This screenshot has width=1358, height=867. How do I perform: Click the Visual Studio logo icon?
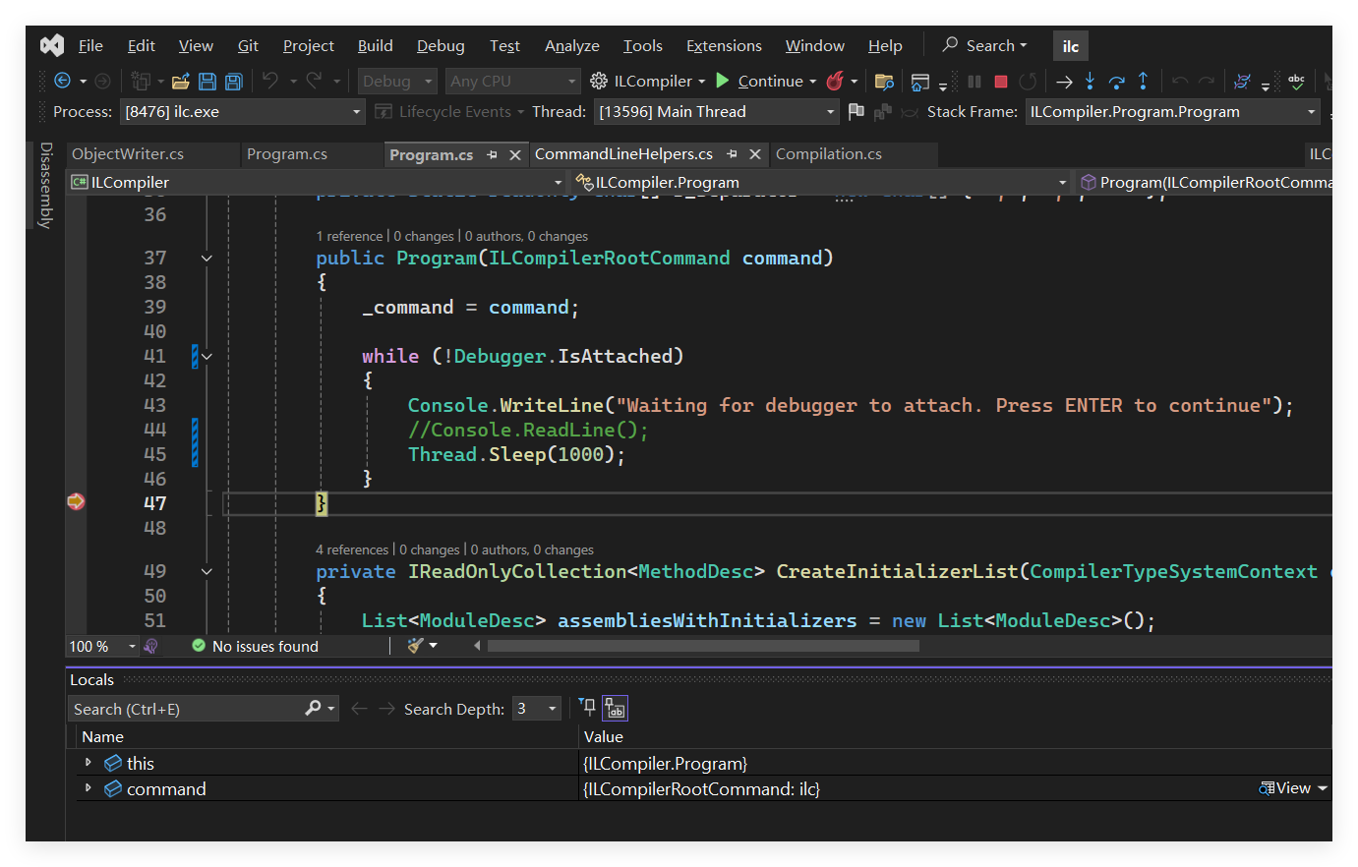click(52, 45)
